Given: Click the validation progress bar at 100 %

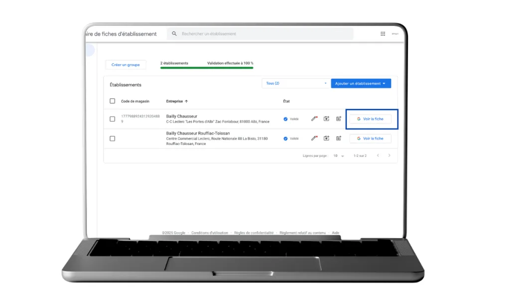Looking at the screenshot, I should (x=207, y=67).
